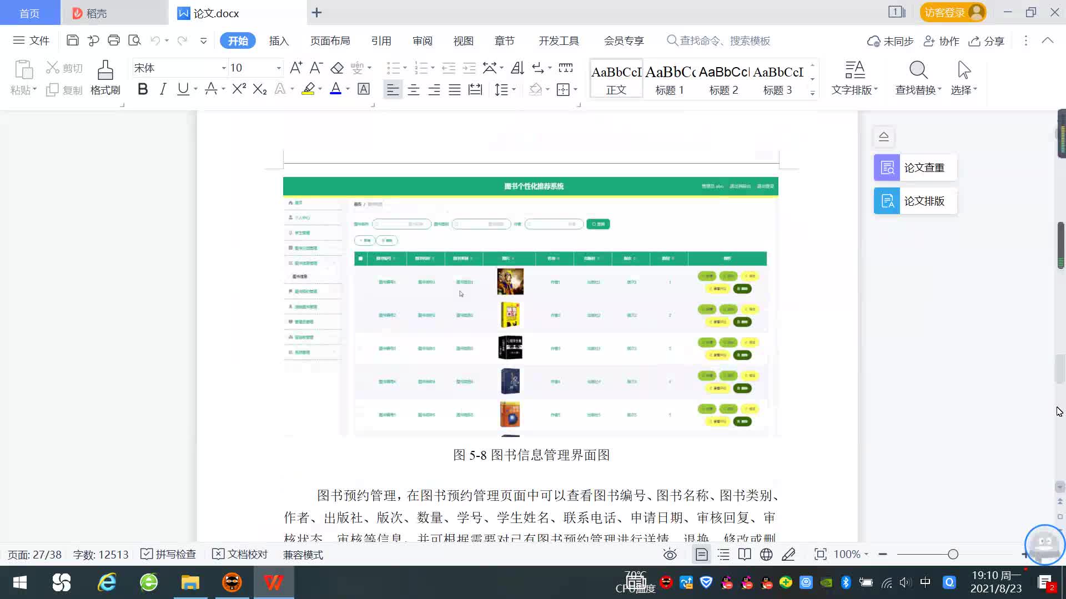The width and height of the screenshot is (1066, 599).
Task: Open Print Preview icon
Action: [x=134, y=40]
